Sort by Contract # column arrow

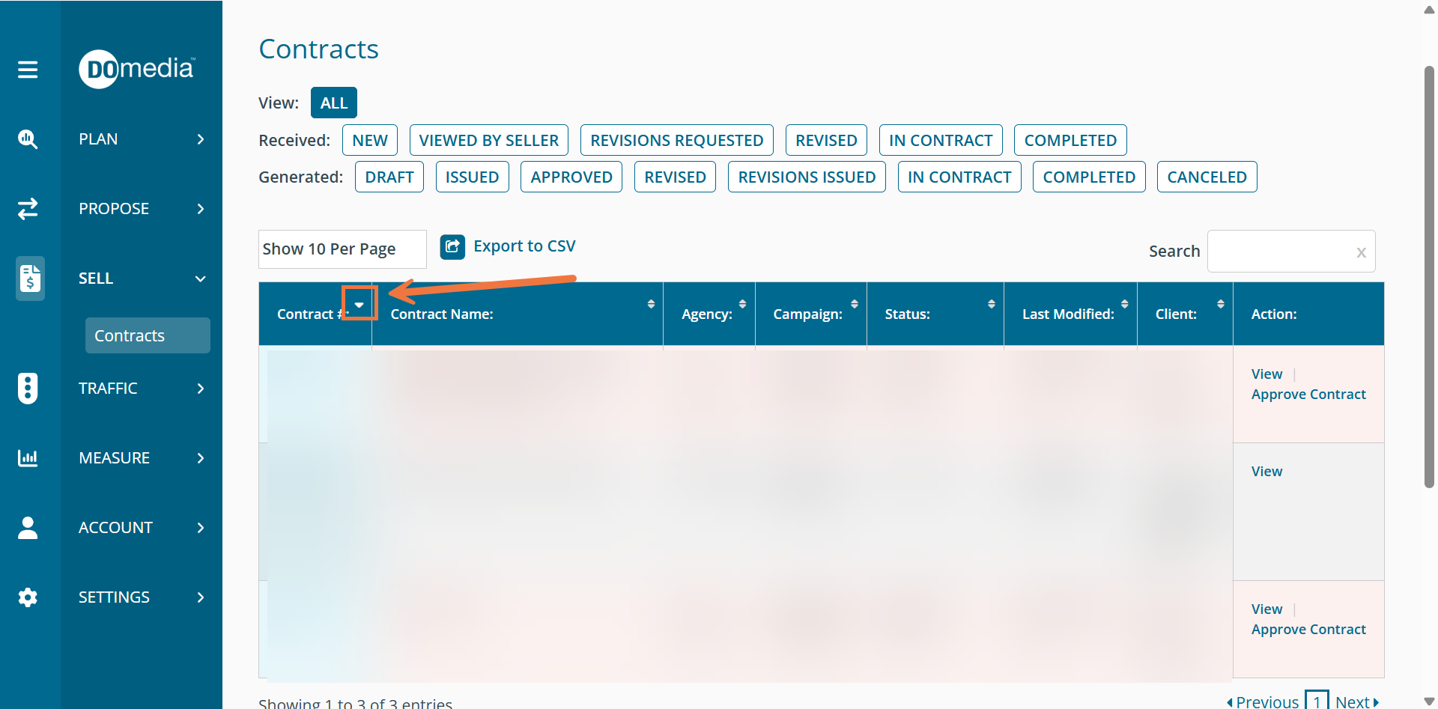point(359,305)
